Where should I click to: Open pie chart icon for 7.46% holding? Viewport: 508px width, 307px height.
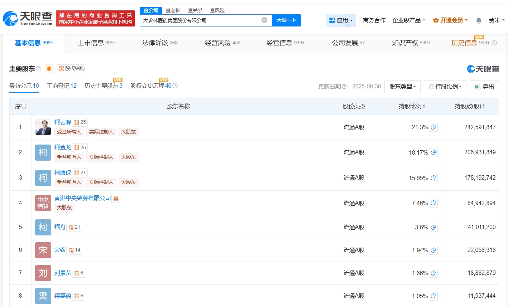pyautogui.click(x=433, y=203)
